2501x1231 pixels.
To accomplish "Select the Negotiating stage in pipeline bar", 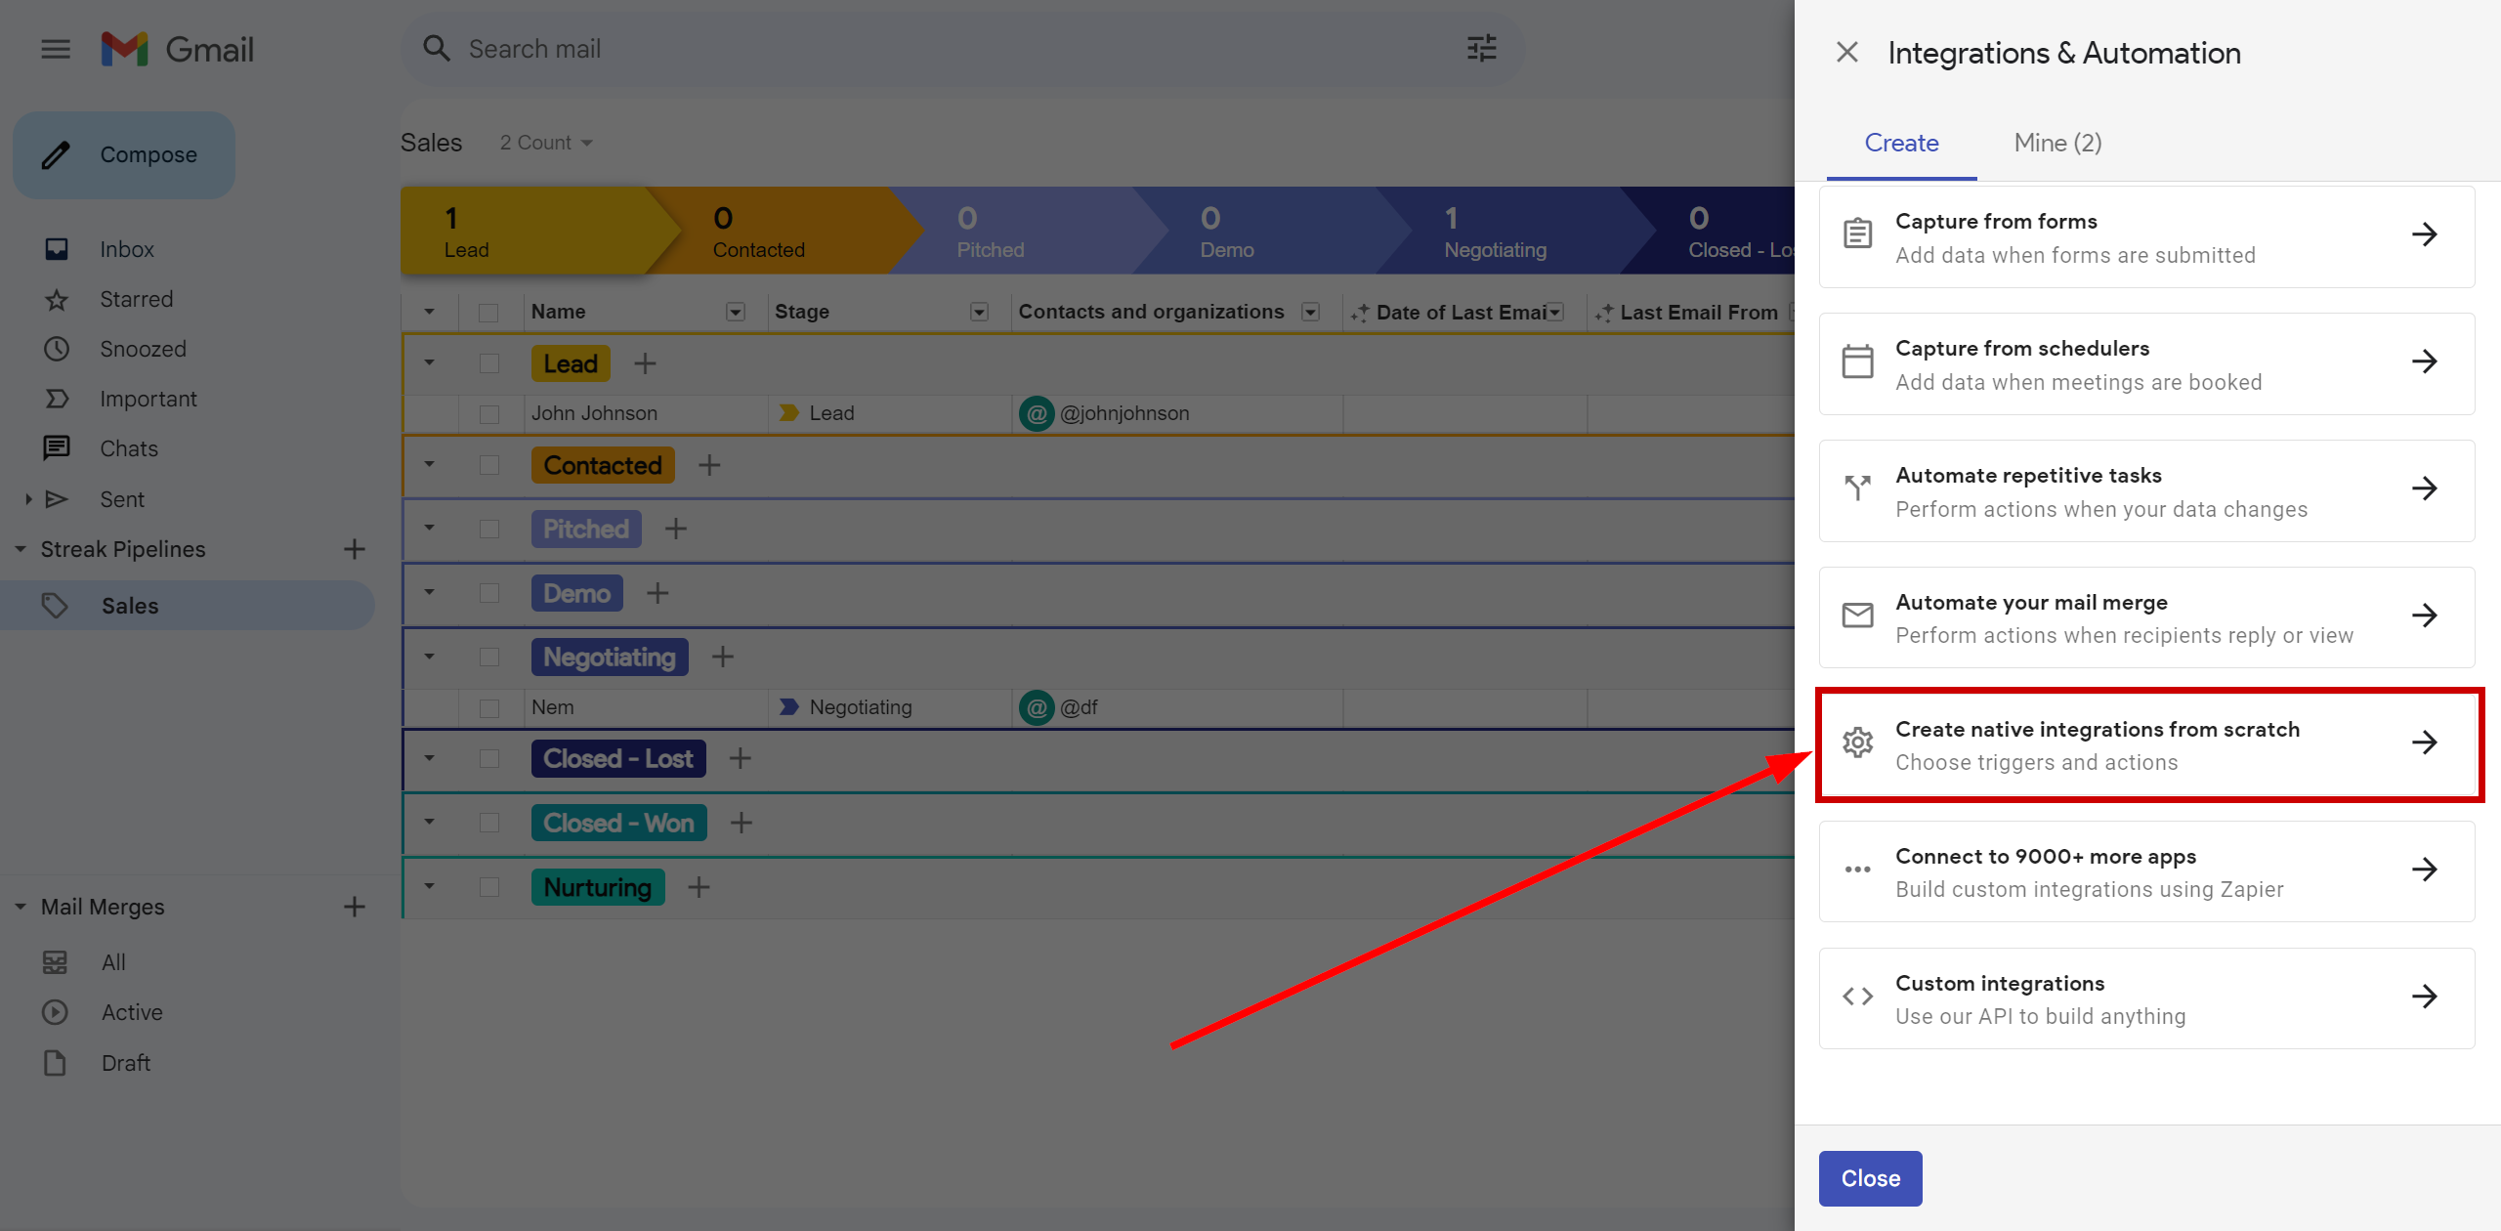I will point(1514,231).
